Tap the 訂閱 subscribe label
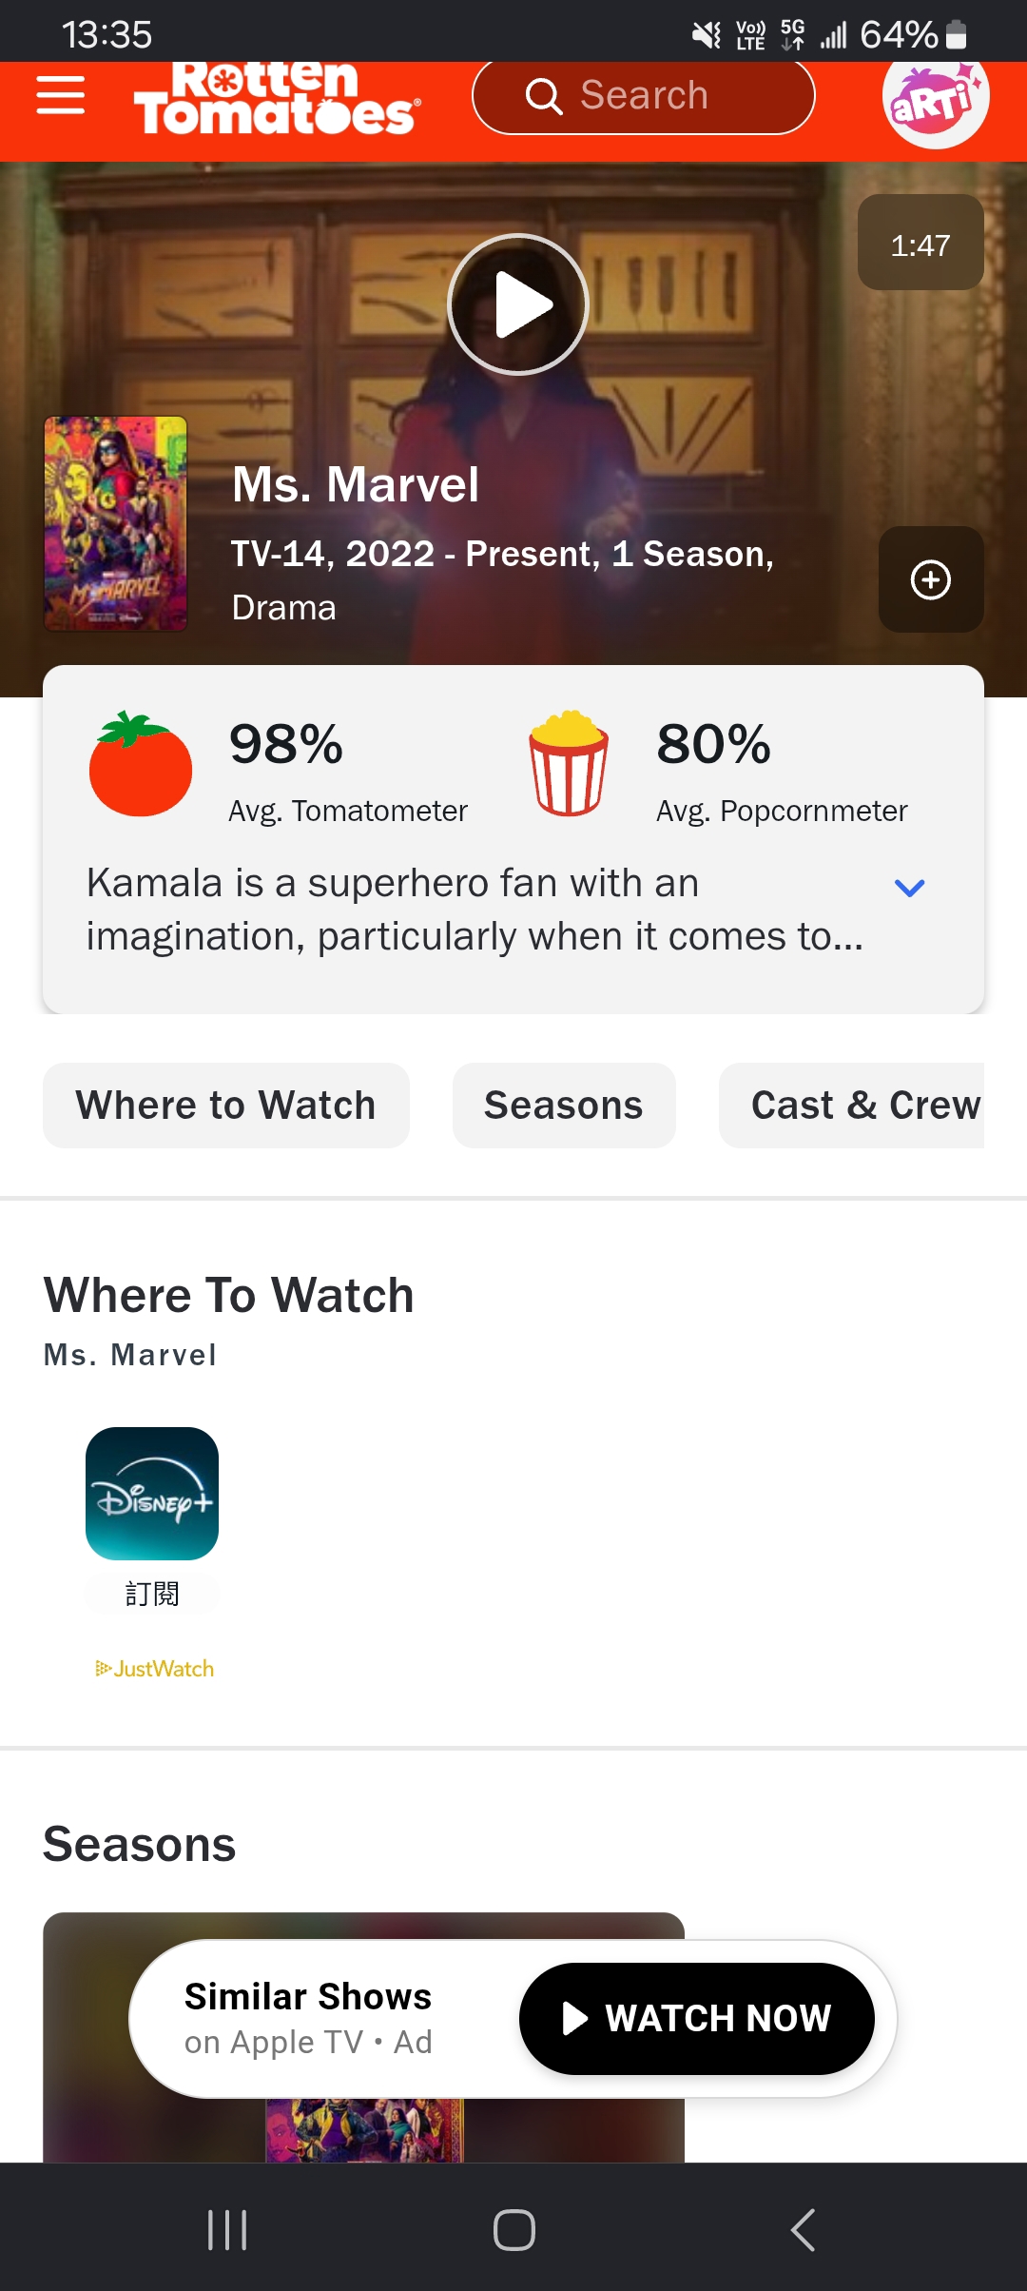Screen dimensions: 1027x2291 (152, 1594)
